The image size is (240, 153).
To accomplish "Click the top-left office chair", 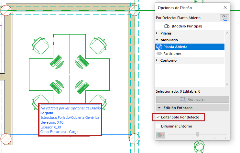I will (x=40, y=46).
